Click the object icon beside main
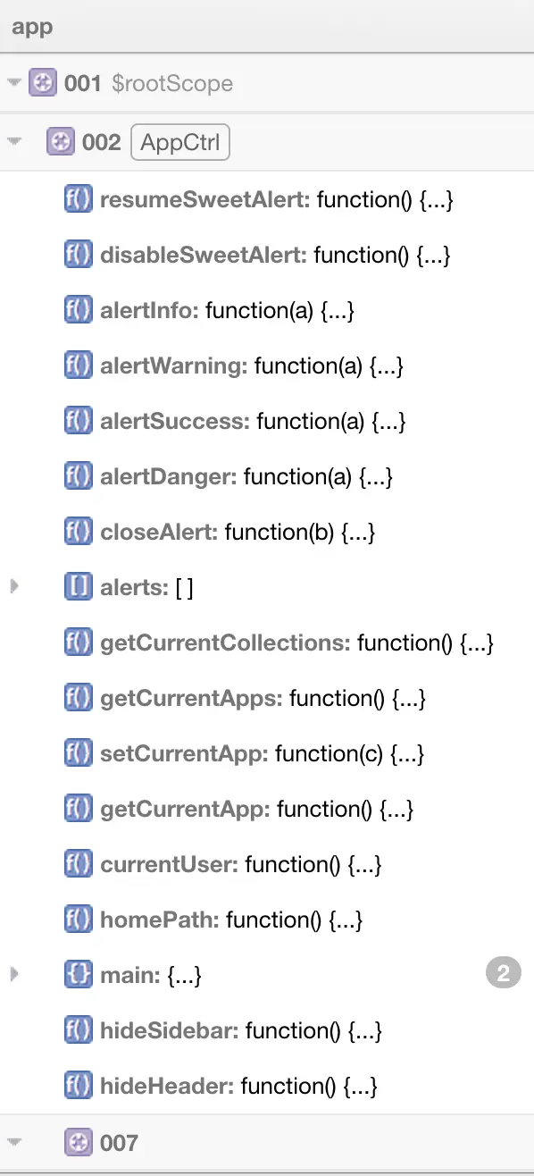 tap(79, 975)
